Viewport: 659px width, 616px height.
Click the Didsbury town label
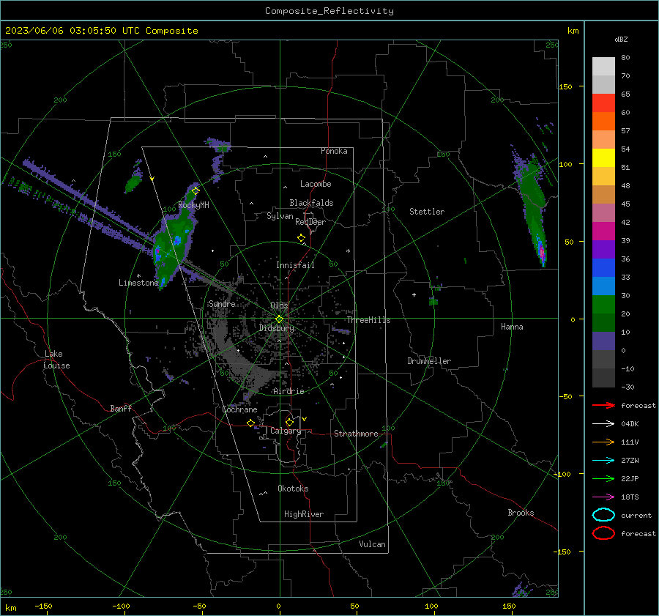(276, 328)
